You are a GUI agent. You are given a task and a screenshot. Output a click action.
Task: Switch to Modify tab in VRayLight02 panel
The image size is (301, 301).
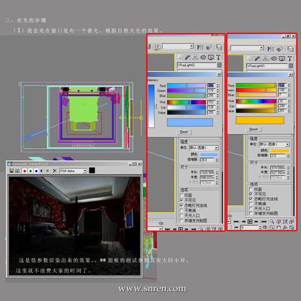coord(187,57)
